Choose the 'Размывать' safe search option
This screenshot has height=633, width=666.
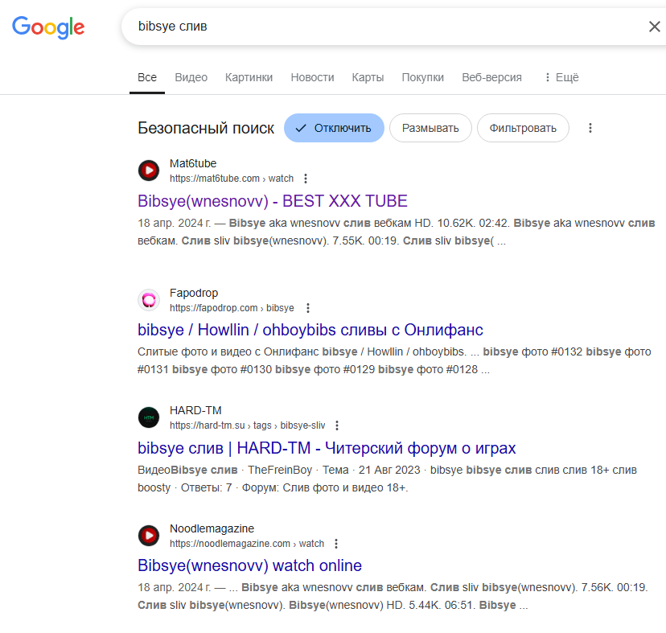click(x=430, y=128)
